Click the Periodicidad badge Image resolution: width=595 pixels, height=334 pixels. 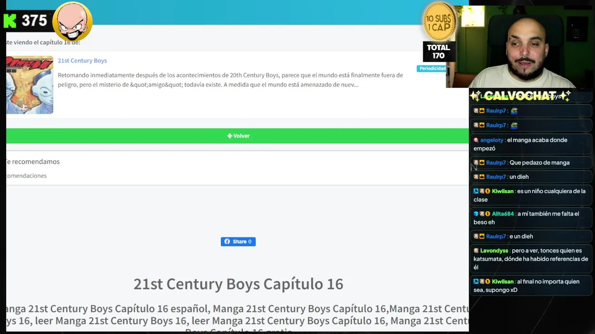point(432,69)
